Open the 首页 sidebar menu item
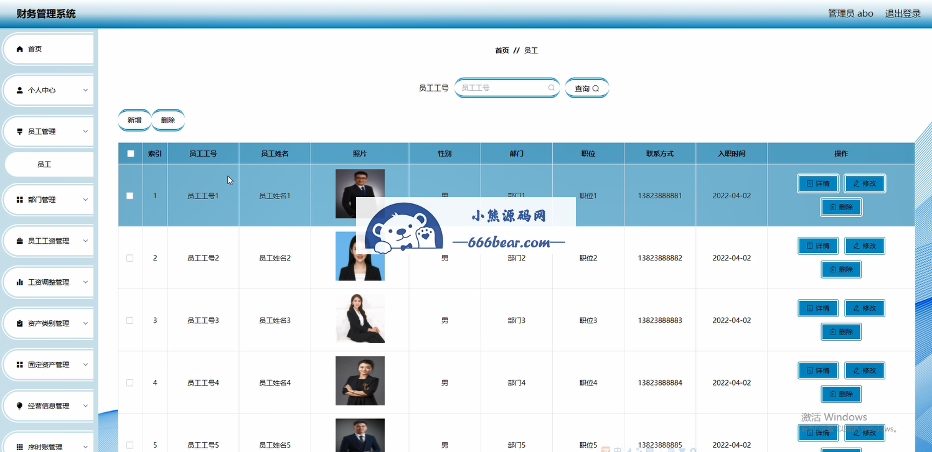The height and width of the screenshot is (452, 932). click(x=49, y=49)
